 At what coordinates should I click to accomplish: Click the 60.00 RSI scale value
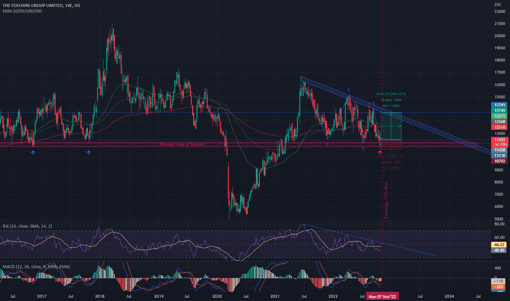pyautogui.click(x=500, y=238)
